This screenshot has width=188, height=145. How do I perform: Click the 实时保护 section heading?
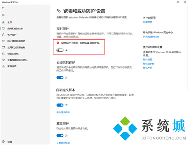[x=63, y=29]
